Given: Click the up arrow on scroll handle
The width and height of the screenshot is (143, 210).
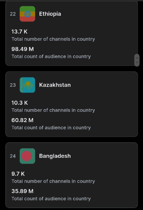Looking at the screenshot, I should pyautogui.click(x=137, y=58).
